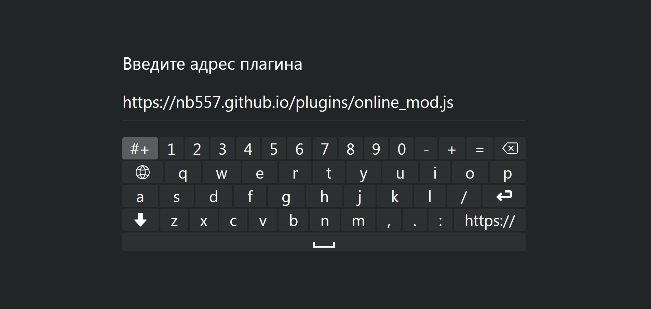Viewport: 651px width, 309px height.
Task: Tap the letter g key
Action: tap(286, 196)
